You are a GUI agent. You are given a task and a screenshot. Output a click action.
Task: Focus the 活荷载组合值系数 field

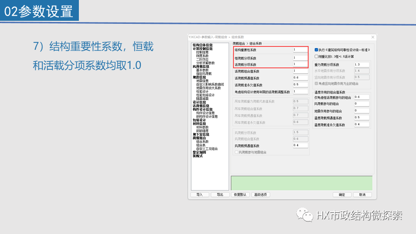(300, 71)
